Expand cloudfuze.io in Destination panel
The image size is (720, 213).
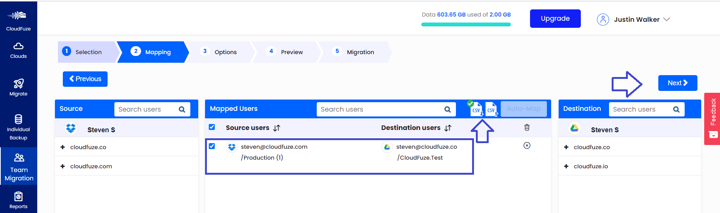(566, 166)
